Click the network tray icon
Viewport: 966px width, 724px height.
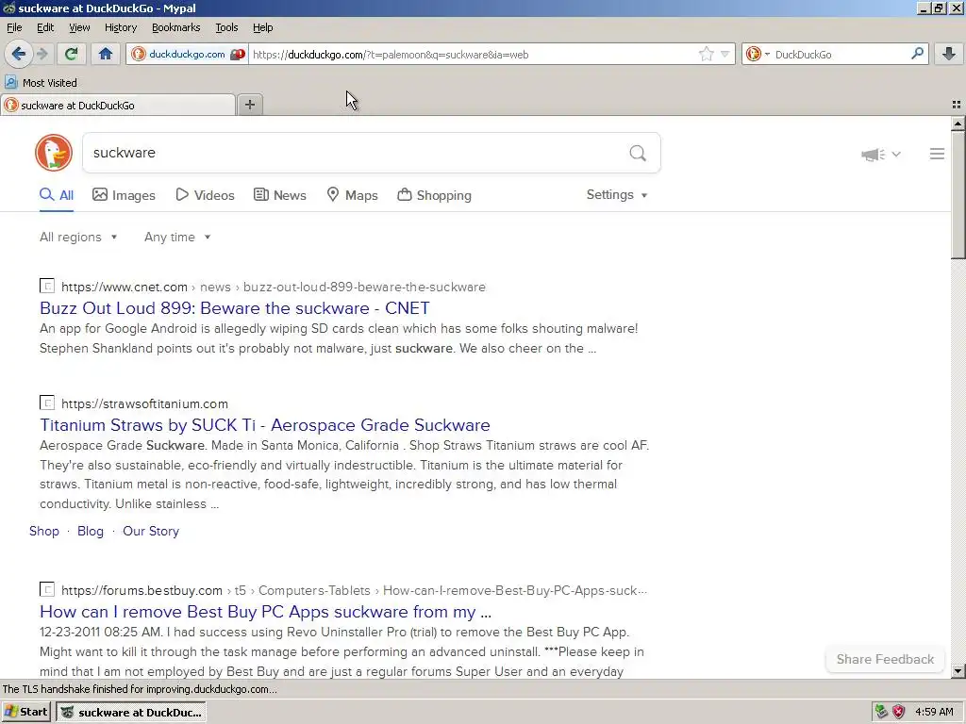pos(882,712)
